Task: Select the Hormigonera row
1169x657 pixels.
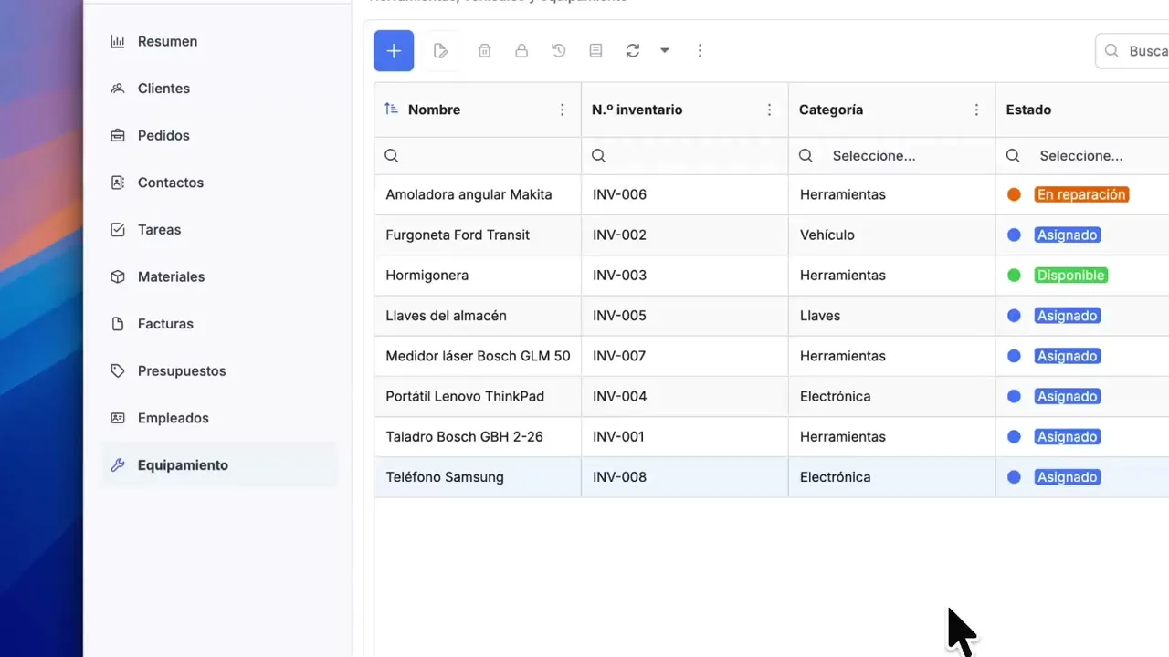Action: tap(427, 276)
